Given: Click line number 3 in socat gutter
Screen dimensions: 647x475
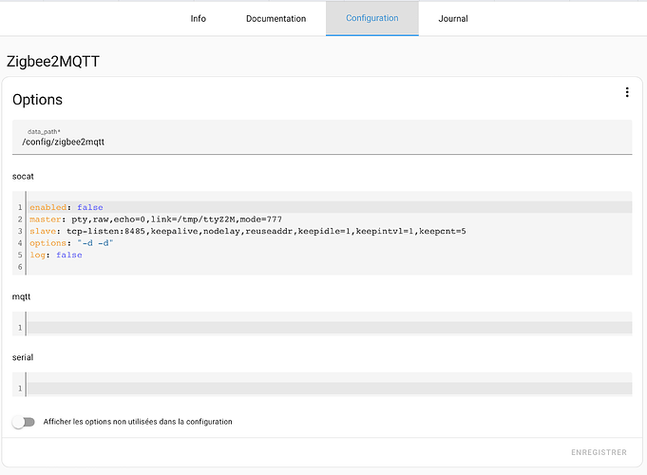Looking at the screenshot, I should tap(20, 231).
